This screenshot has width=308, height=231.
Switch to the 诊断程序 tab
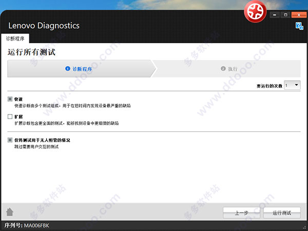[15, 38]
